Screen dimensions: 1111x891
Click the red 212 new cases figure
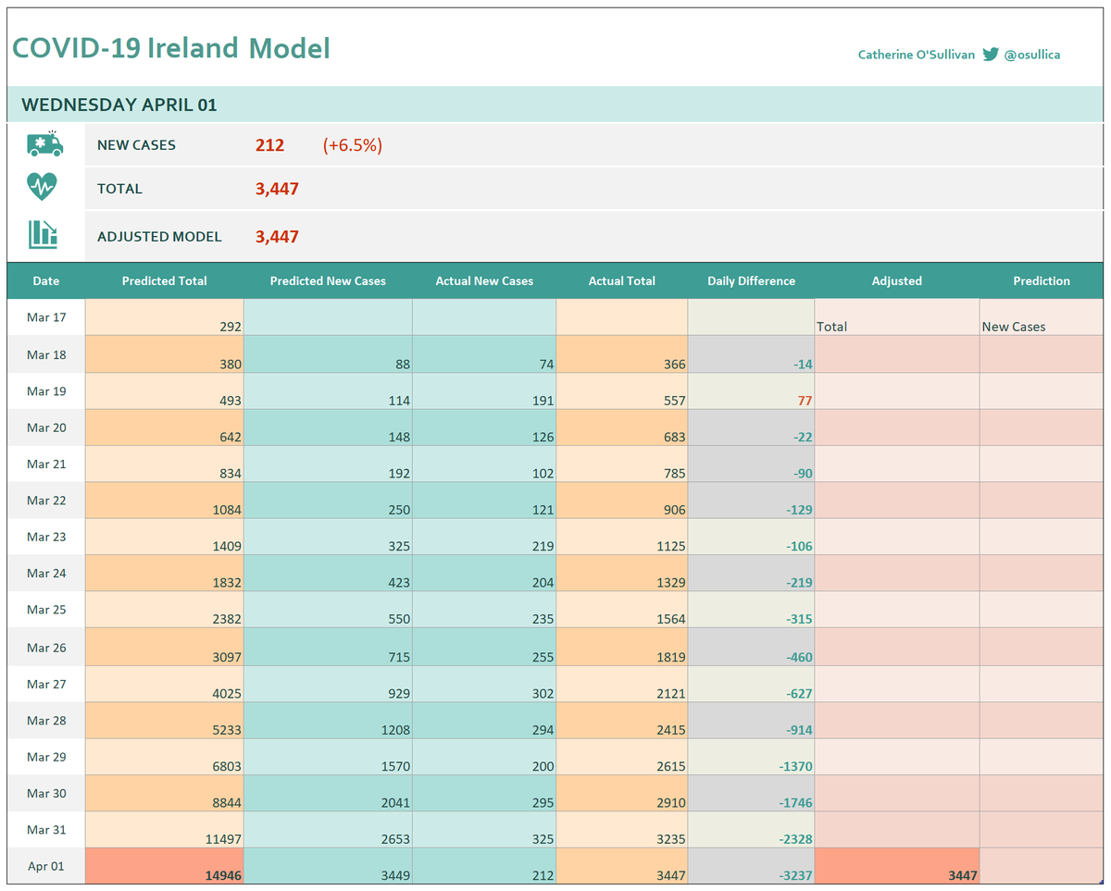tap(269, 144)
